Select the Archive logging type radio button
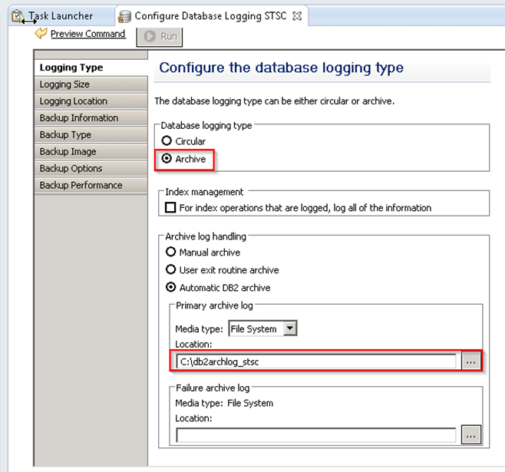The width and height of the screenshot is (505, 472). 167,159
